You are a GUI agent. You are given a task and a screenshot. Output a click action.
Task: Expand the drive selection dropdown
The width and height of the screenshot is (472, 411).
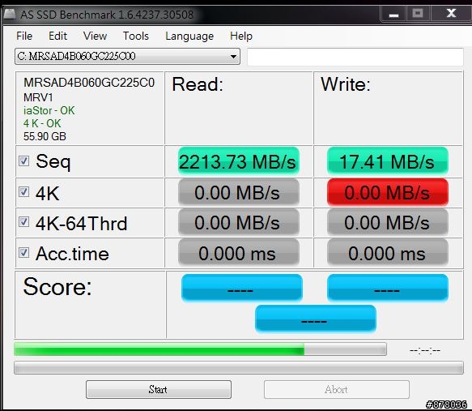tap(233, 57)
